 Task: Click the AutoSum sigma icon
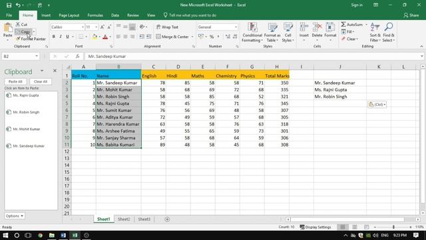343,25
